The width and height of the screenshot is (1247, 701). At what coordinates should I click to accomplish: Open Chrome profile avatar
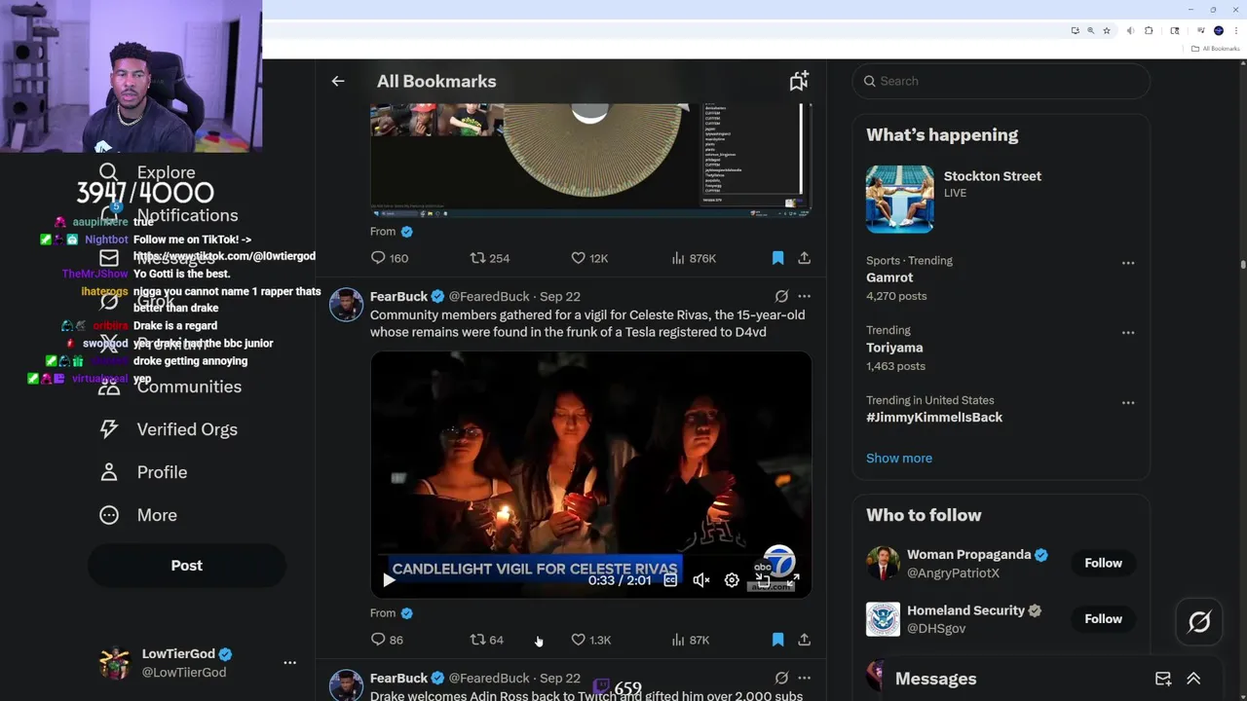pos(1219,31)
